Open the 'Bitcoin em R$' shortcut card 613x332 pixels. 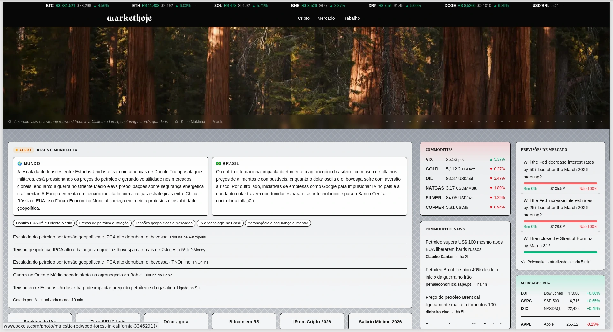[x=244, y=321]
